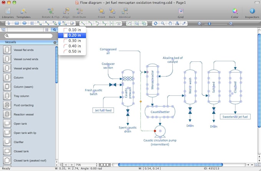
Task: Click the library list scrollbar
Action: pos(56,65)
